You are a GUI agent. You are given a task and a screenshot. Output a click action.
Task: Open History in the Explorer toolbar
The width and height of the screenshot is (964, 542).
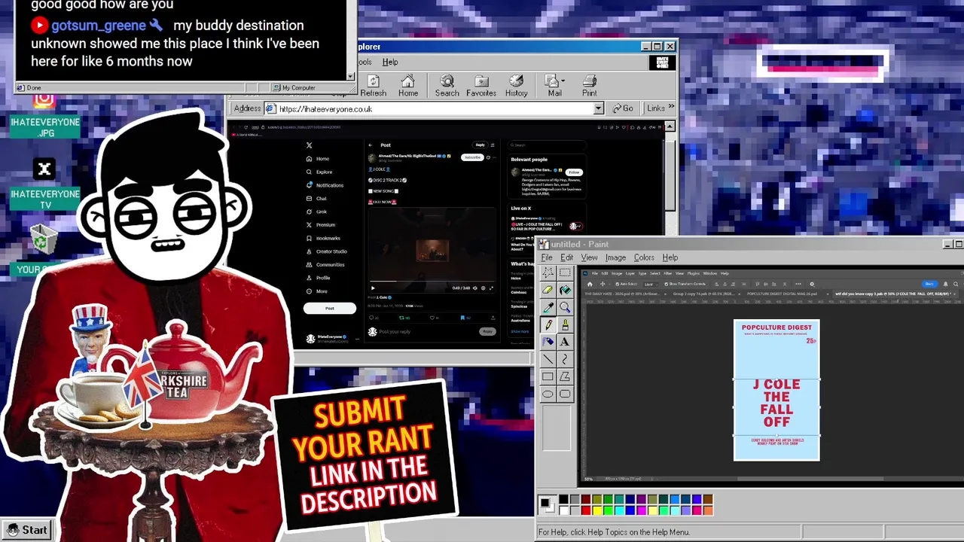(x=516, y=86)
